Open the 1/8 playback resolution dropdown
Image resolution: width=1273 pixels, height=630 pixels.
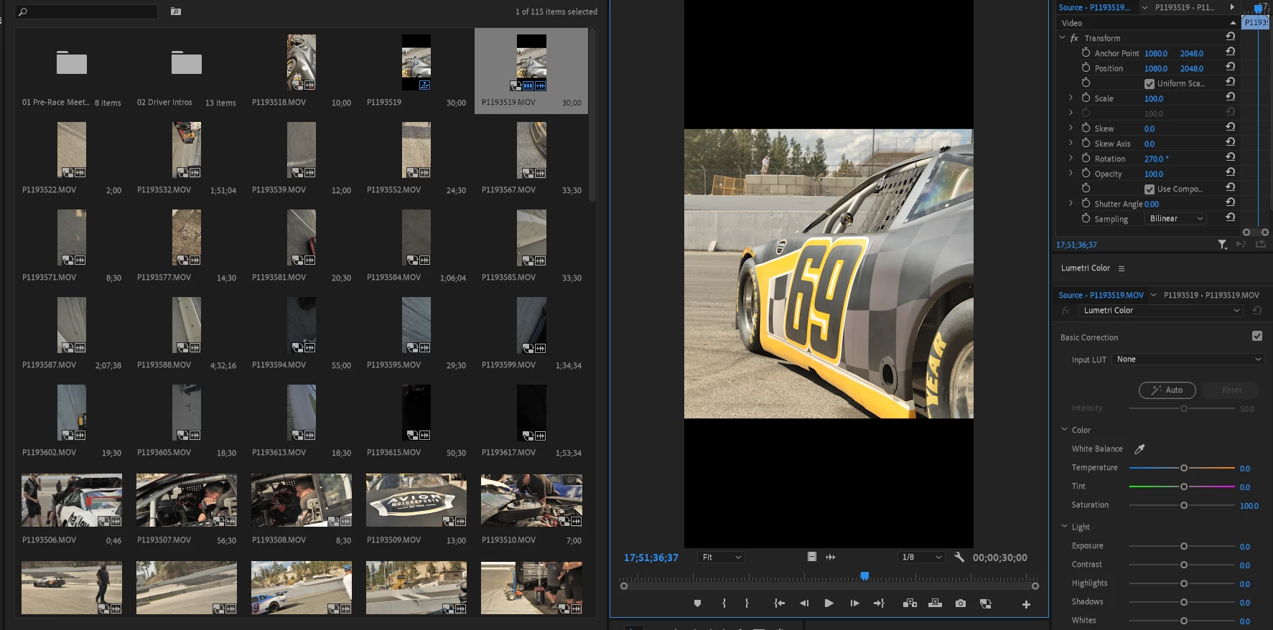921,558
